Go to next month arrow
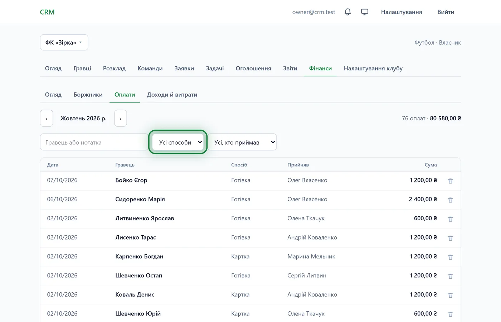The width and height of the screenshot is (501, 322). (121, 118)
